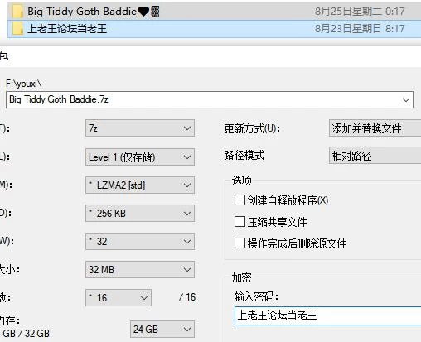The width and height of the screenshot is (421, 342).
Task: Enable 压缩共享文件 checkbox
Action: [x=240, y=222]
